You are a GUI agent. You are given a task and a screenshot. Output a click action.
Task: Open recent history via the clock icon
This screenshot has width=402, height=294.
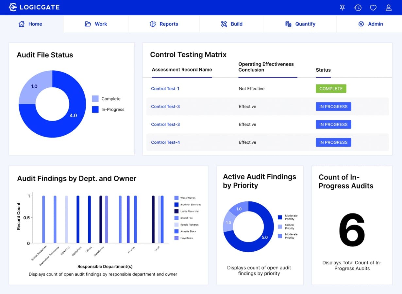click(x=358, y=7)
